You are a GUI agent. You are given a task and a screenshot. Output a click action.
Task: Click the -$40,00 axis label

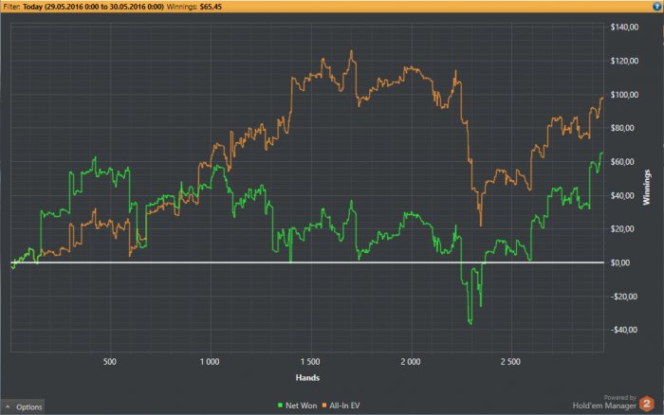624,330
